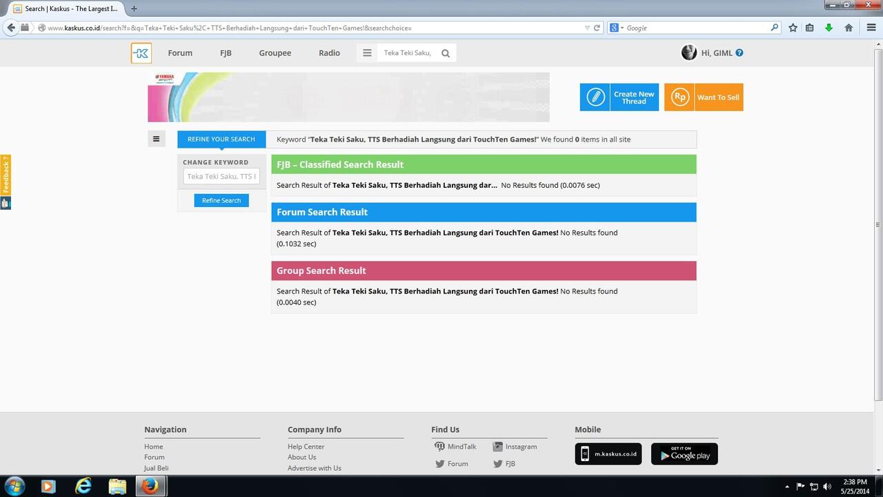883x497 pixels.
Task: Click the Create New Thread button
Action: pos(619,97)
